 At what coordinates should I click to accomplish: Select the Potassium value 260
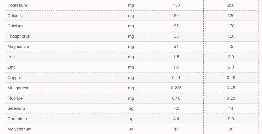pyautogui.click(x=231, y=5)
